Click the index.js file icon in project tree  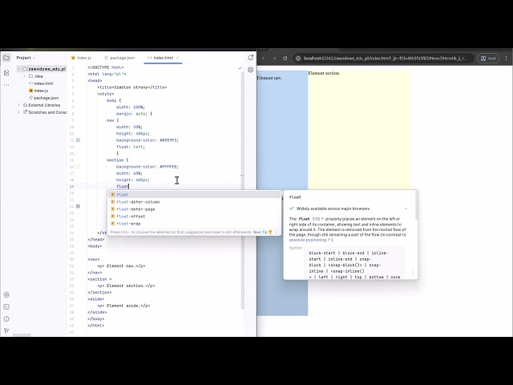pos(30,91)
